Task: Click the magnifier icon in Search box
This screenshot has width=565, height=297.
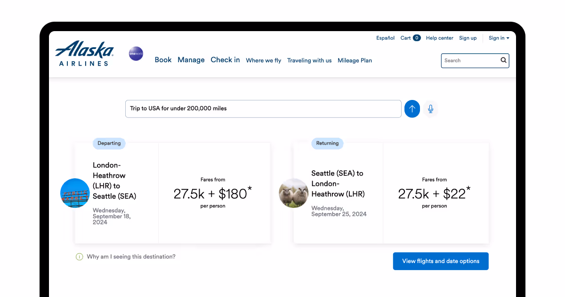Action: 503,60
